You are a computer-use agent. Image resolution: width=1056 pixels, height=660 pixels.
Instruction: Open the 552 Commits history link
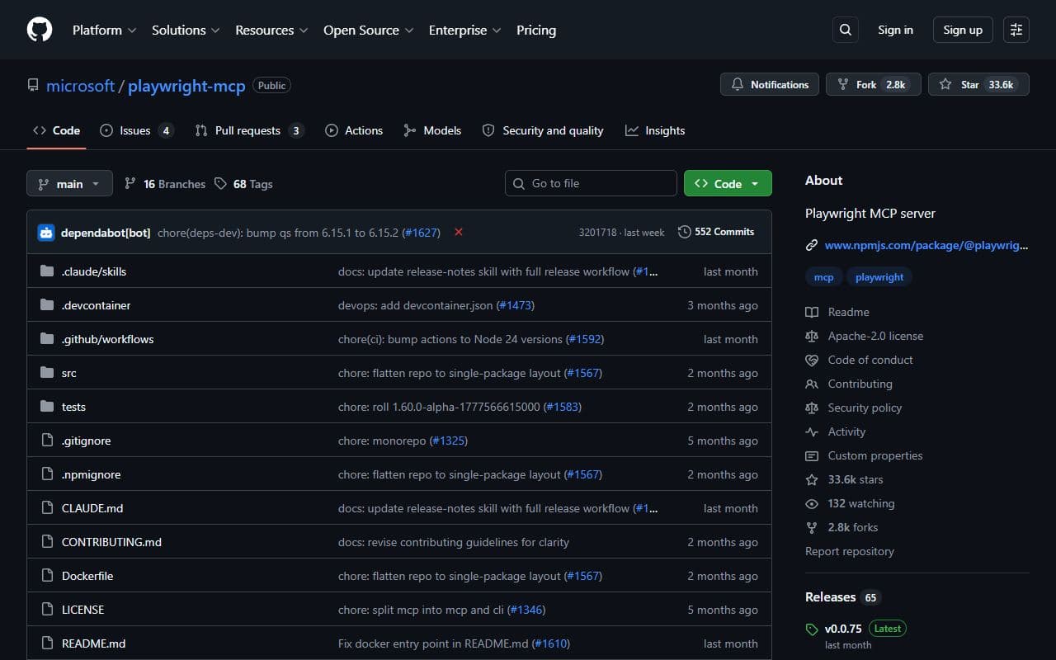716,232
